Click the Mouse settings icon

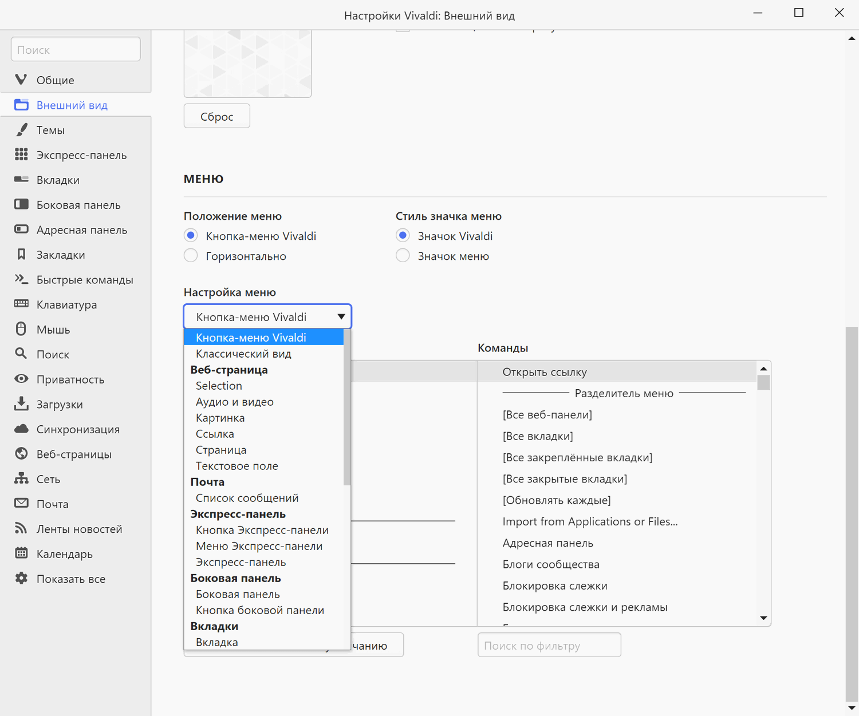pos(21,329)
